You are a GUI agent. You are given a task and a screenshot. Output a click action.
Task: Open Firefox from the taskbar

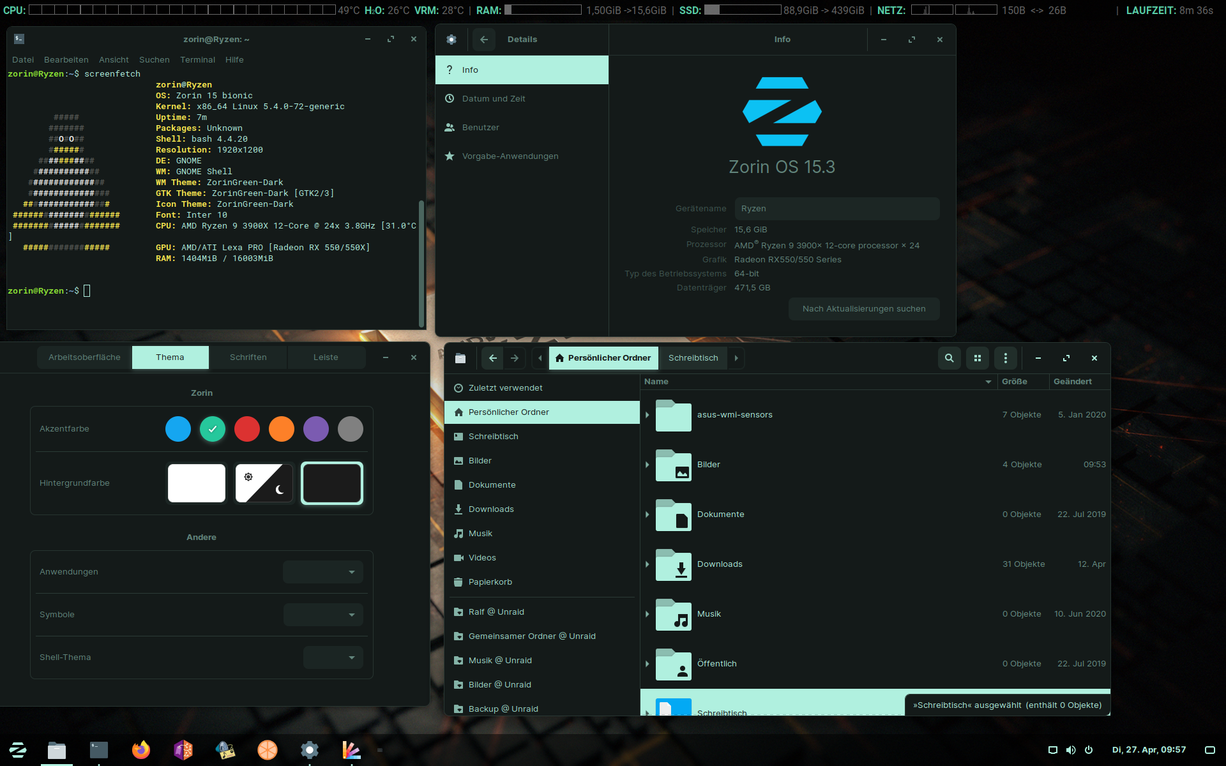pos(141,749)
